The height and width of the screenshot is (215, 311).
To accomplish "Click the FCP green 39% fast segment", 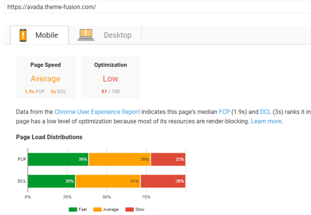I will point(58,159).
